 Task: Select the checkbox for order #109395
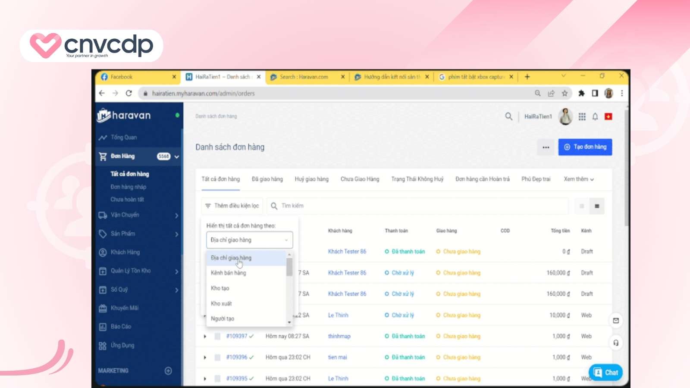[x=218, y=378]
